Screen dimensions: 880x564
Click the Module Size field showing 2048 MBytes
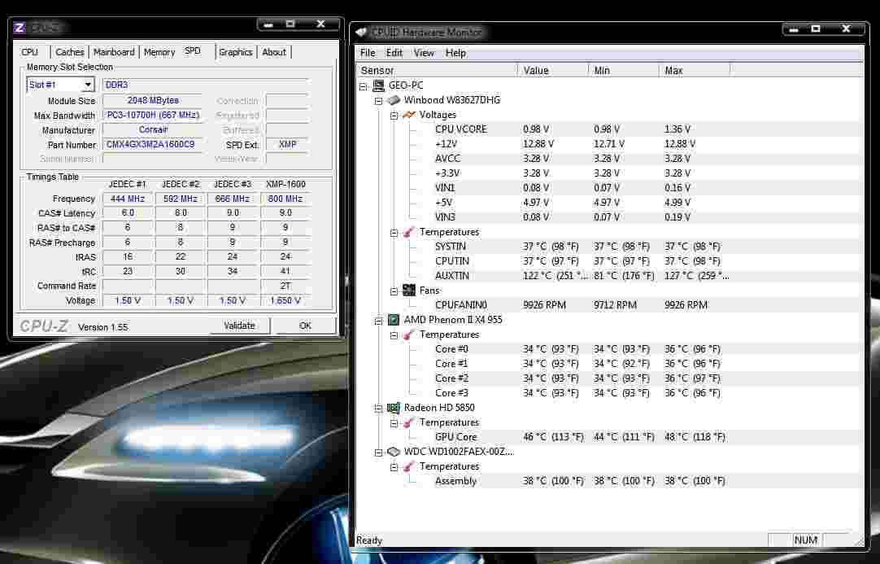click(x=153, y=101)
